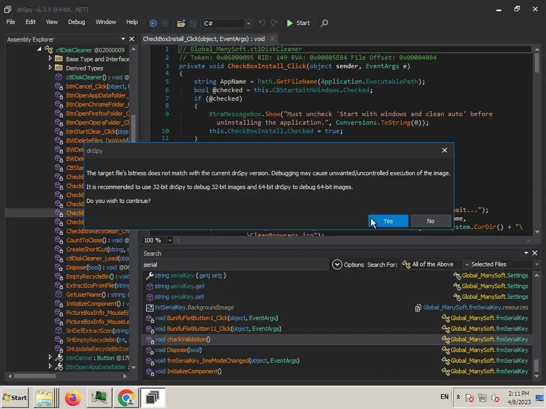Expand the Derived Types node
Image resolution: width=546 pixels, height=409 pixels.
tap(50, 68)
